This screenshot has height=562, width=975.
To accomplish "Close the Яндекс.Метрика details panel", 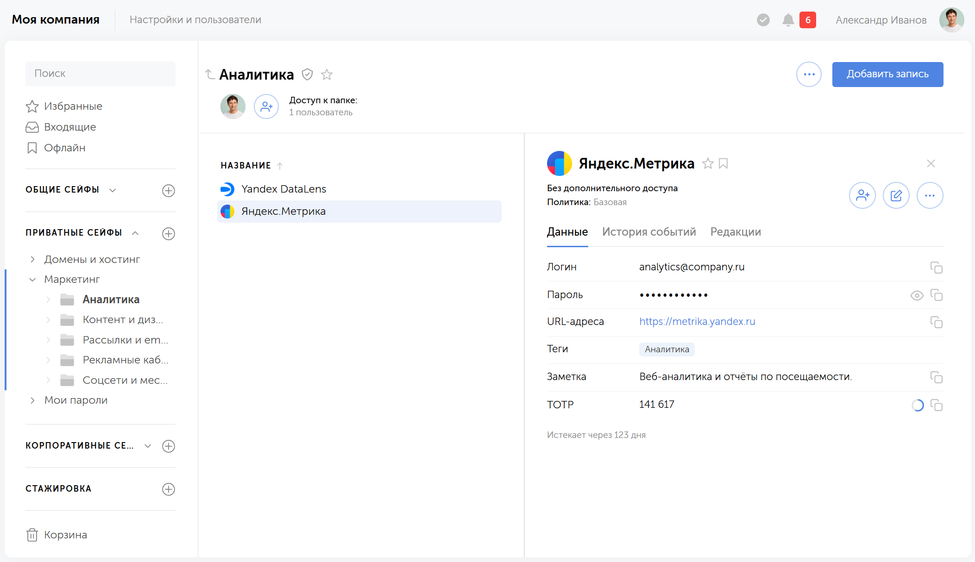I will tap(931, 163).
